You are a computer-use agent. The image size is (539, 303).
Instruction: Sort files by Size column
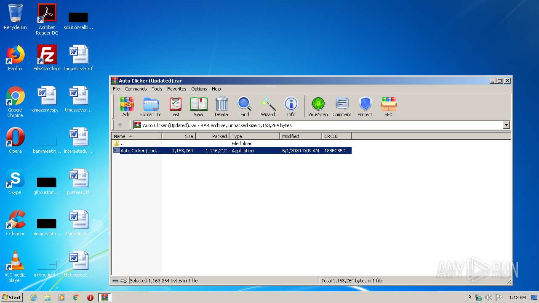179,136
